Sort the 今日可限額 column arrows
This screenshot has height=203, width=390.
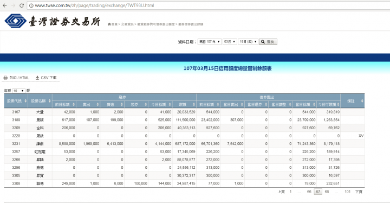[338, 105]
